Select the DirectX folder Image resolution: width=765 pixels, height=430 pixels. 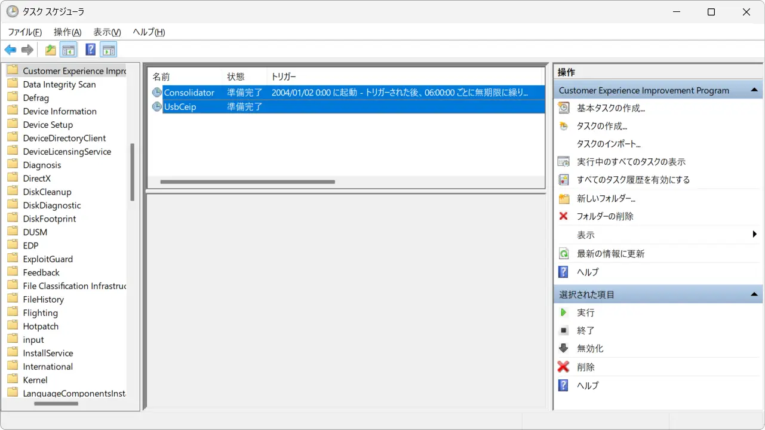tap(37, 179)
